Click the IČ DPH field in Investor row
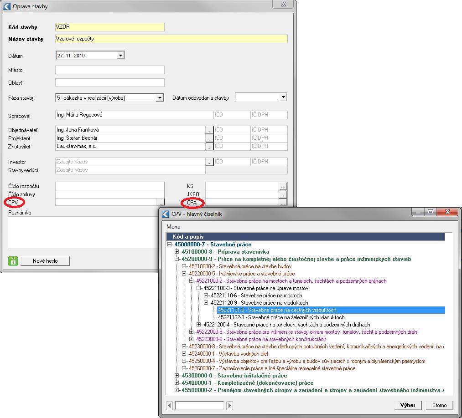The width and height of the screenshot is (462, 418). (269, 162)
